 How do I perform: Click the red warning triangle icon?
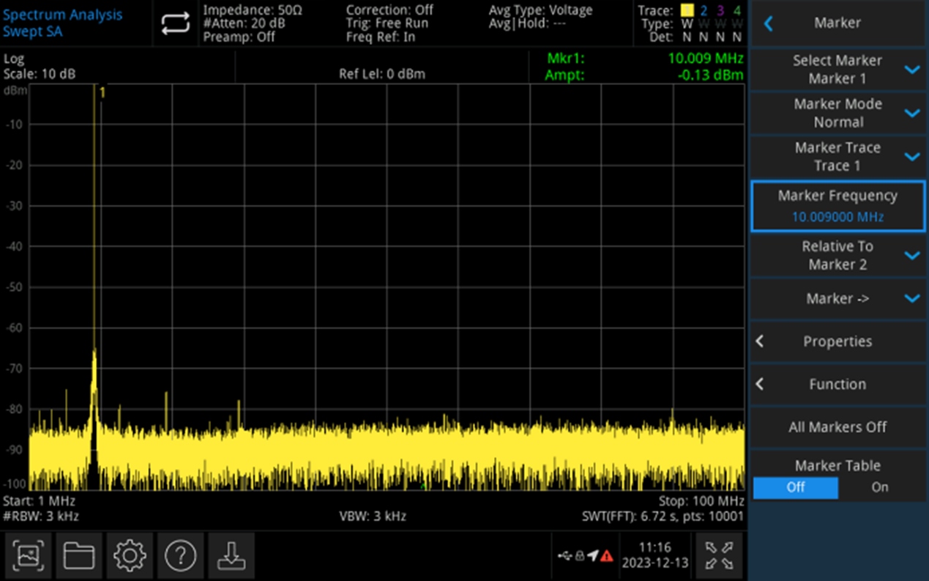click(607, 556)
